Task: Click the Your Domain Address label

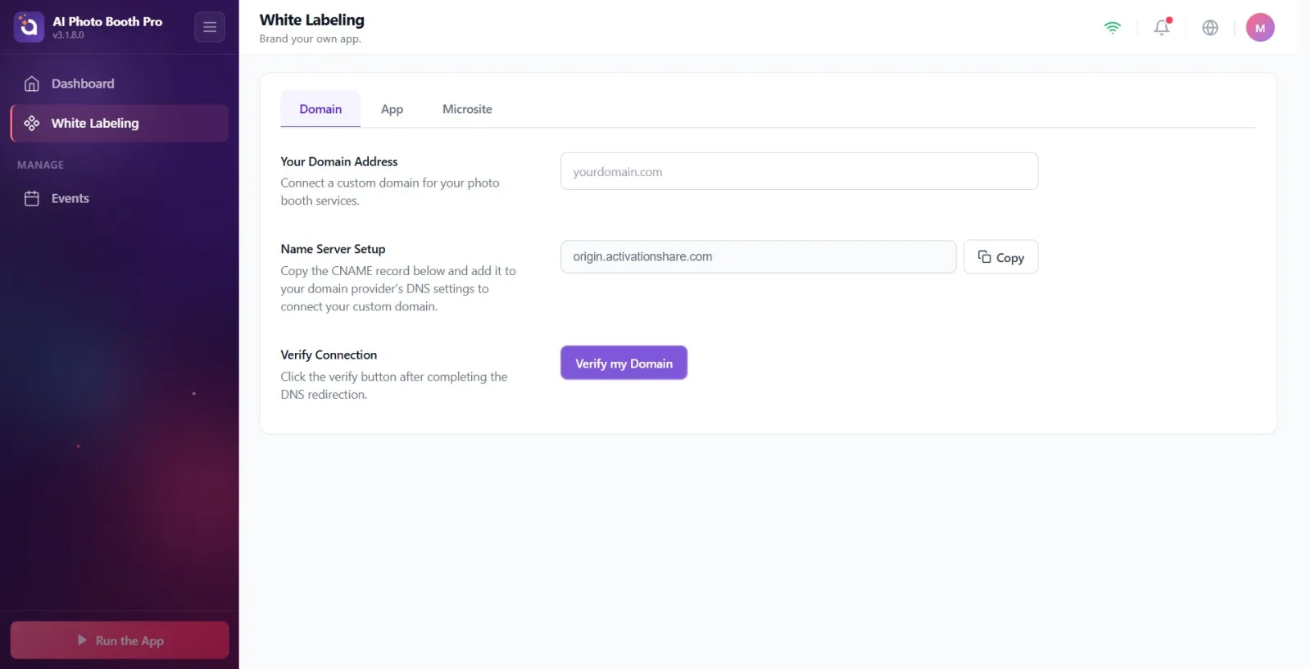Action: pyautogui.click(x=339, y=161)
